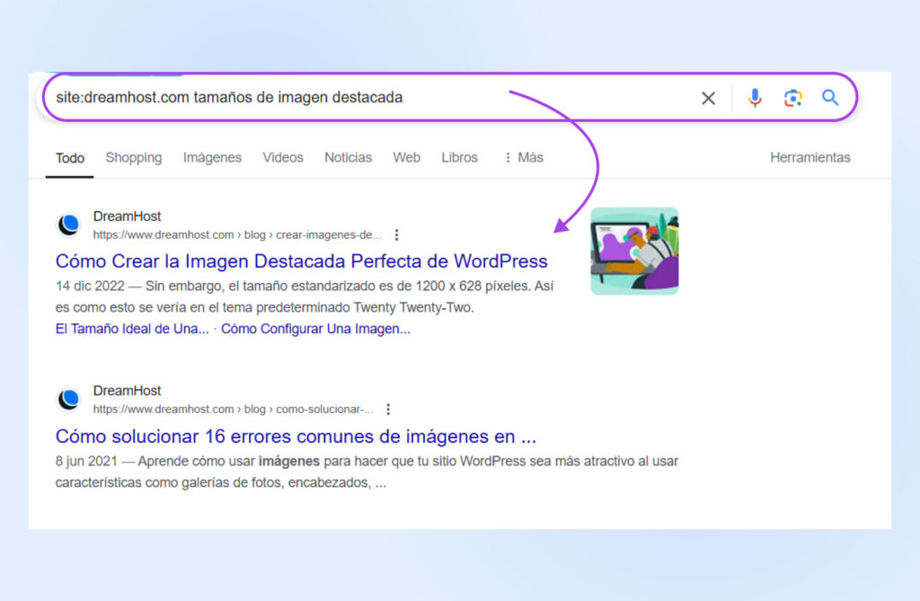Submit search with the magnifying glass icon
The image size is (920, 601).
coord(830,97)
